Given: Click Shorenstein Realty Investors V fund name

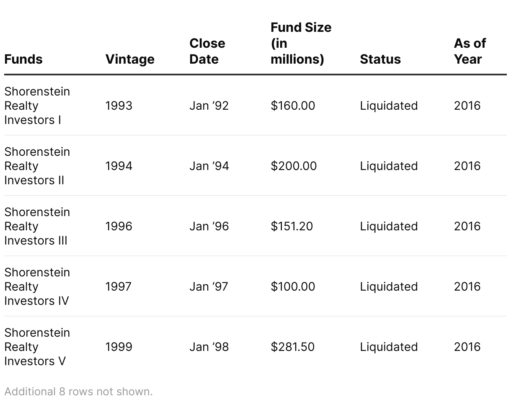Looking at the screenshot, I should coord(37,347).
